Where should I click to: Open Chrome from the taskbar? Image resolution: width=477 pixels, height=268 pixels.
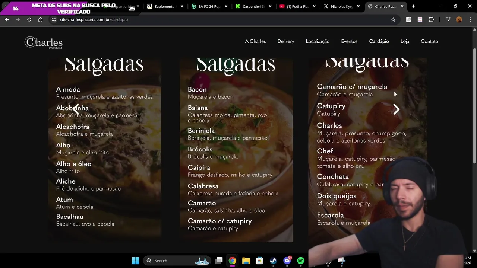click(232, 261)
